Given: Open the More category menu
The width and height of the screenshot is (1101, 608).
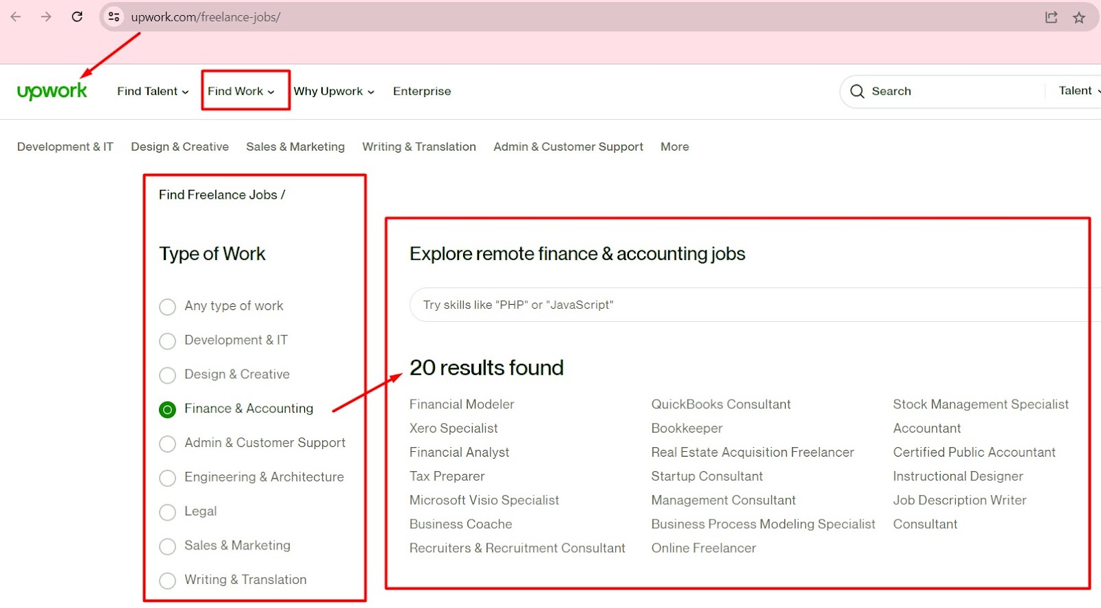Looking at the screenshot, I should point(674,146).
